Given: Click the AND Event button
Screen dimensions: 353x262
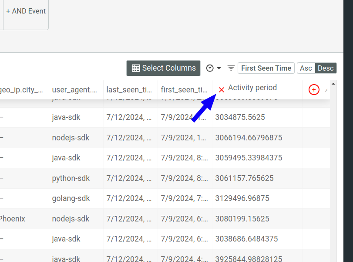Looking at the screenshot, I should click(26, 11).
